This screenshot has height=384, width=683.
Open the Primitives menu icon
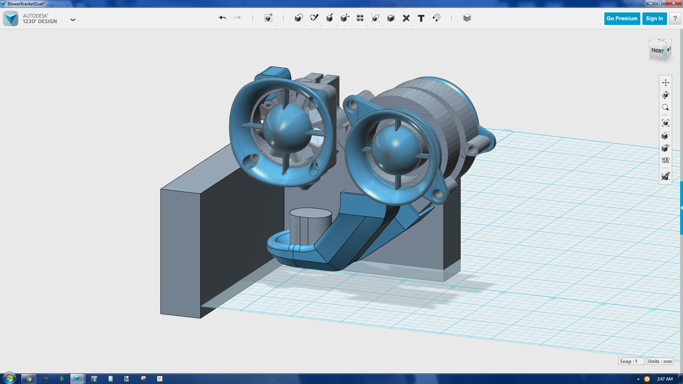pos(298,18)
